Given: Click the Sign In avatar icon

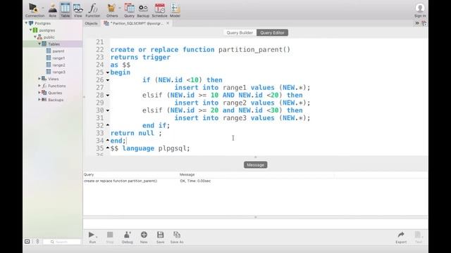Looking at the screenshot, I should click(x=420, y=8).
